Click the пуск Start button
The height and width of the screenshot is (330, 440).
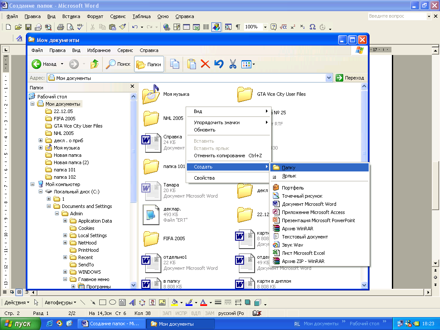[20, 324]
